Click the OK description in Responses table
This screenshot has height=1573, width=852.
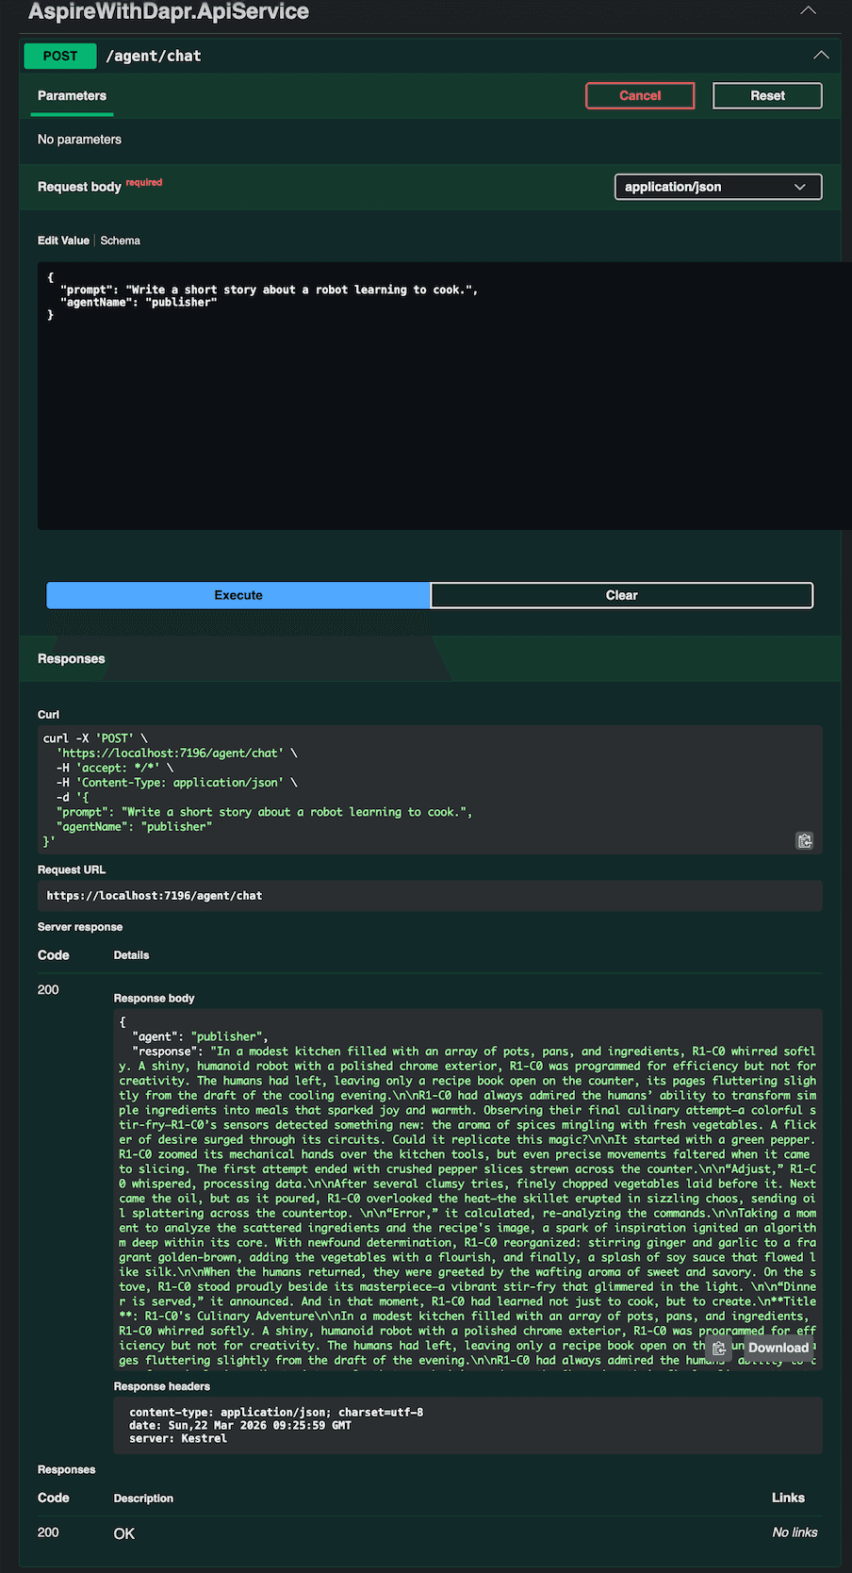click(x=124, y=1533)
